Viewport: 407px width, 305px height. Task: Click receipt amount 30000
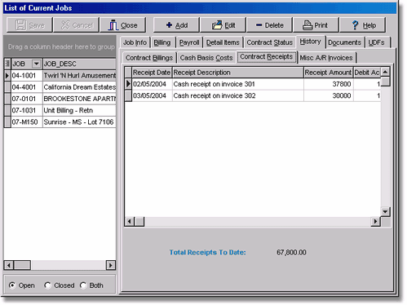pos(329,95)
